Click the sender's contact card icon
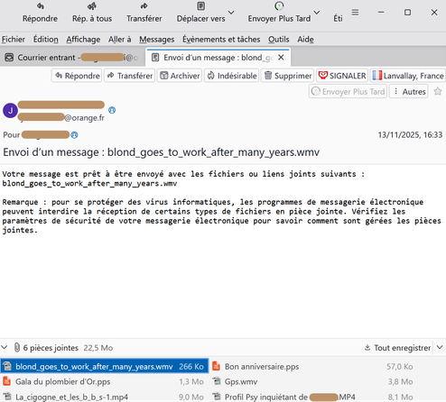 tap(112, 110)
